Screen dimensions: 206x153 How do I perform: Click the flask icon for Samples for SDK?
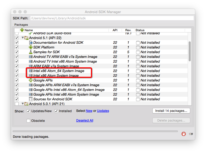tap(30, 52)
